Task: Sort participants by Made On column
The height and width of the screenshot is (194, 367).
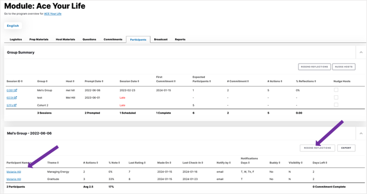Action: [170, 163]
